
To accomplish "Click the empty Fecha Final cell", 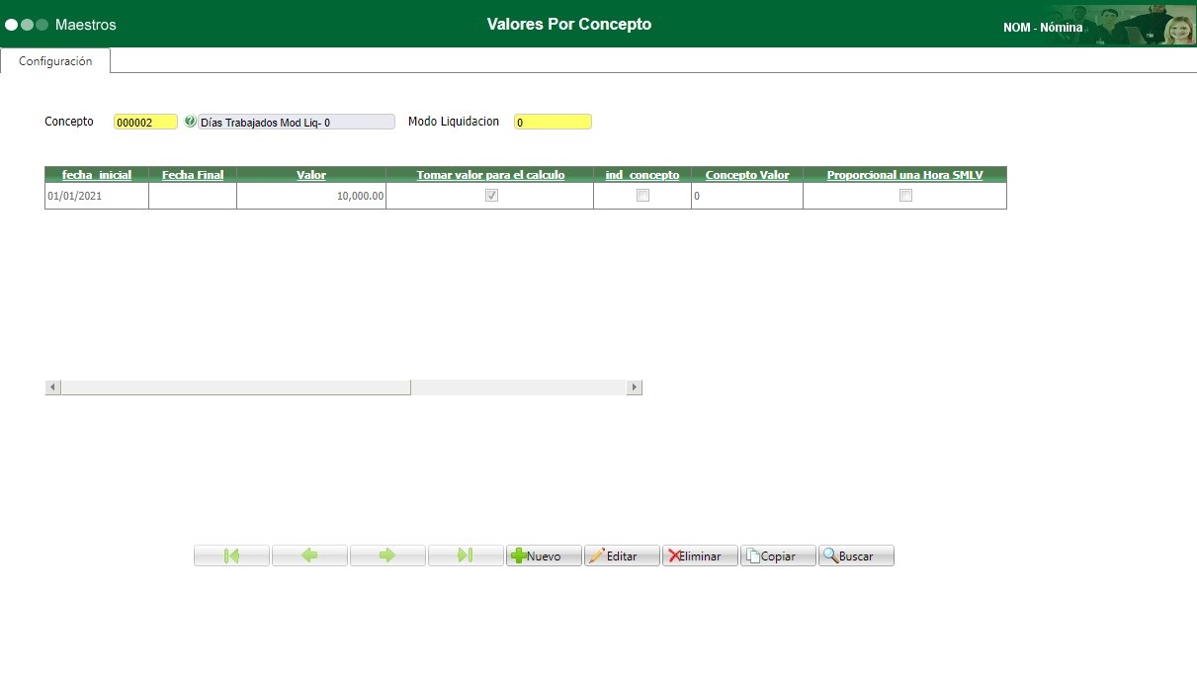I will (193, 196).
